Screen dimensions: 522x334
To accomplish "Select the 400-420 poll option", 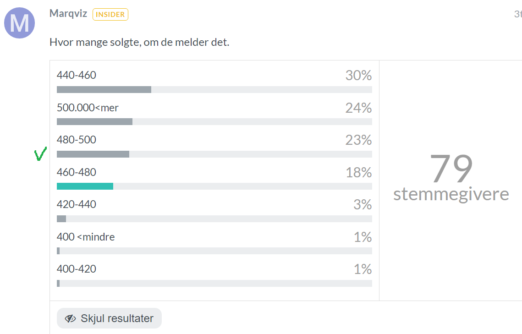I will coord(214,275).
